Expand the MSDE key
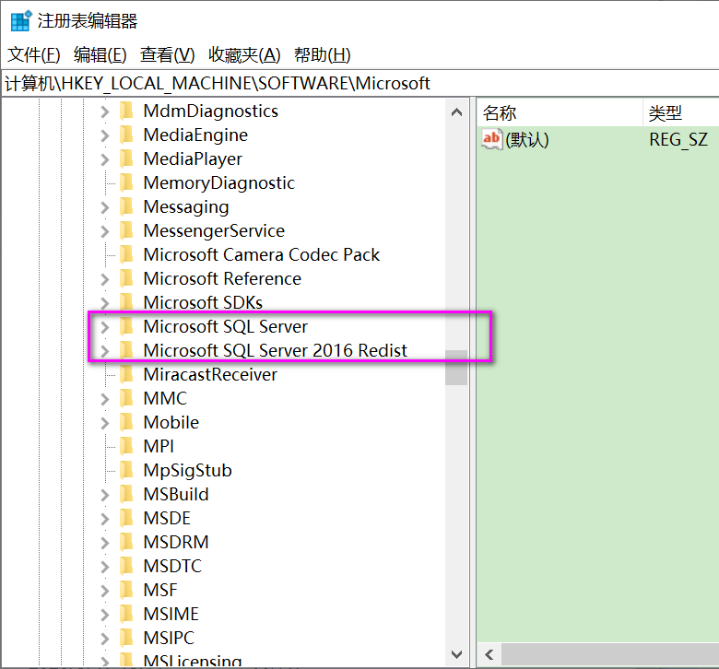 105,519
